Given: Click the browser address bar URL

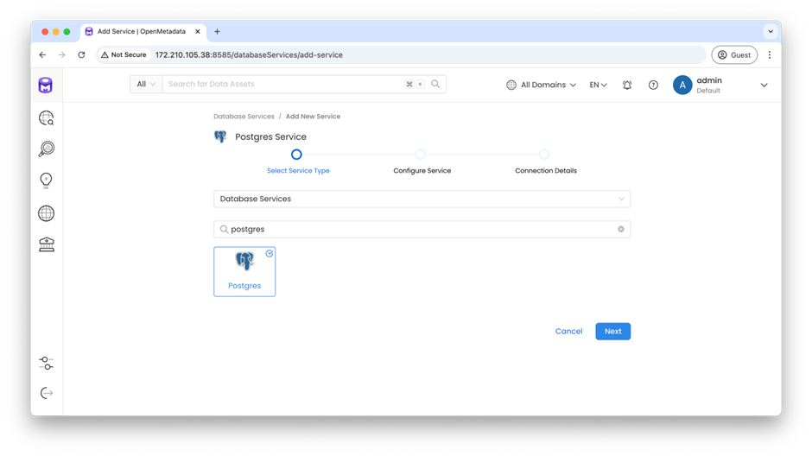Looking at the screenshot, I should [249, 55].
